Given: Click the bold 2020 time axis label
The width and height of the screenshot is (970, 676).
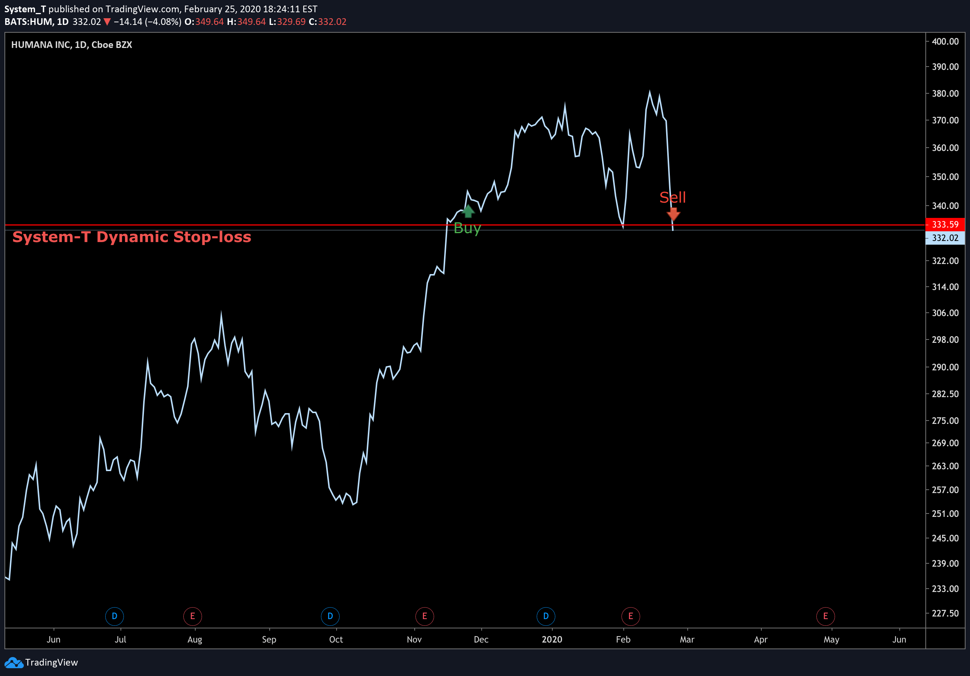Looking at the screenshot, I should [x=552, y=639].
